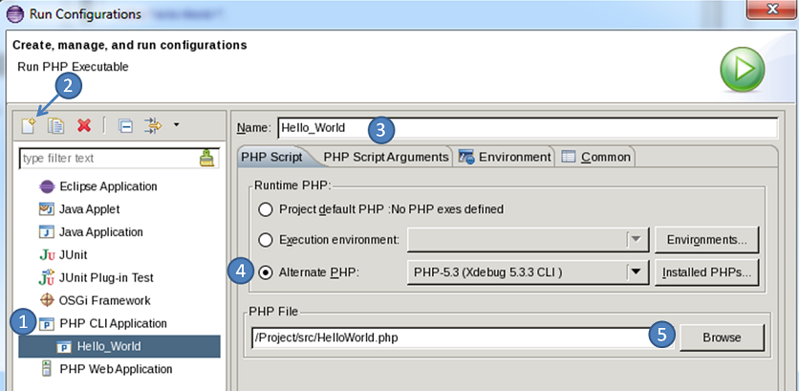Image resolution: width=799 pixels, height=391 pixels.
Task: Clear the filter text with broom icon
Action: coord(206,158)
